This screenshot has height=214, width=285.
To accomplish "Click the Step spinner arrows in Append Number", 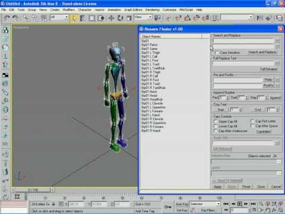I will [x=267, y=97].
